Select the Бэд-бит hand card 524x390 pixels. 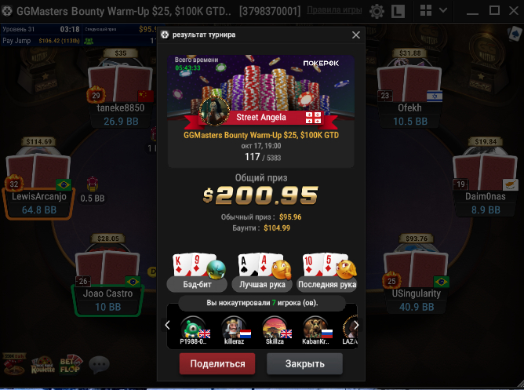[x=197, y=272]
